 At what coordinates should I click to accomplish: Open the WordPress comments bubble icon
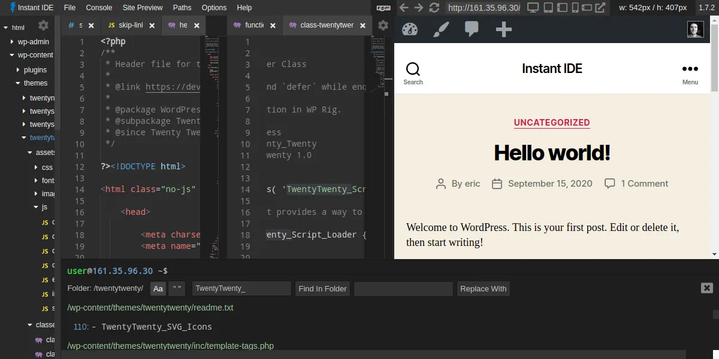click(472, 29)
